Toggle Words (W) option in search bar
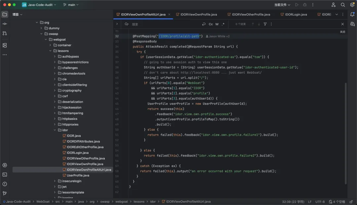The width and height of the screenshot is (357, 205). pyautogui.click(x=217, y=24)
